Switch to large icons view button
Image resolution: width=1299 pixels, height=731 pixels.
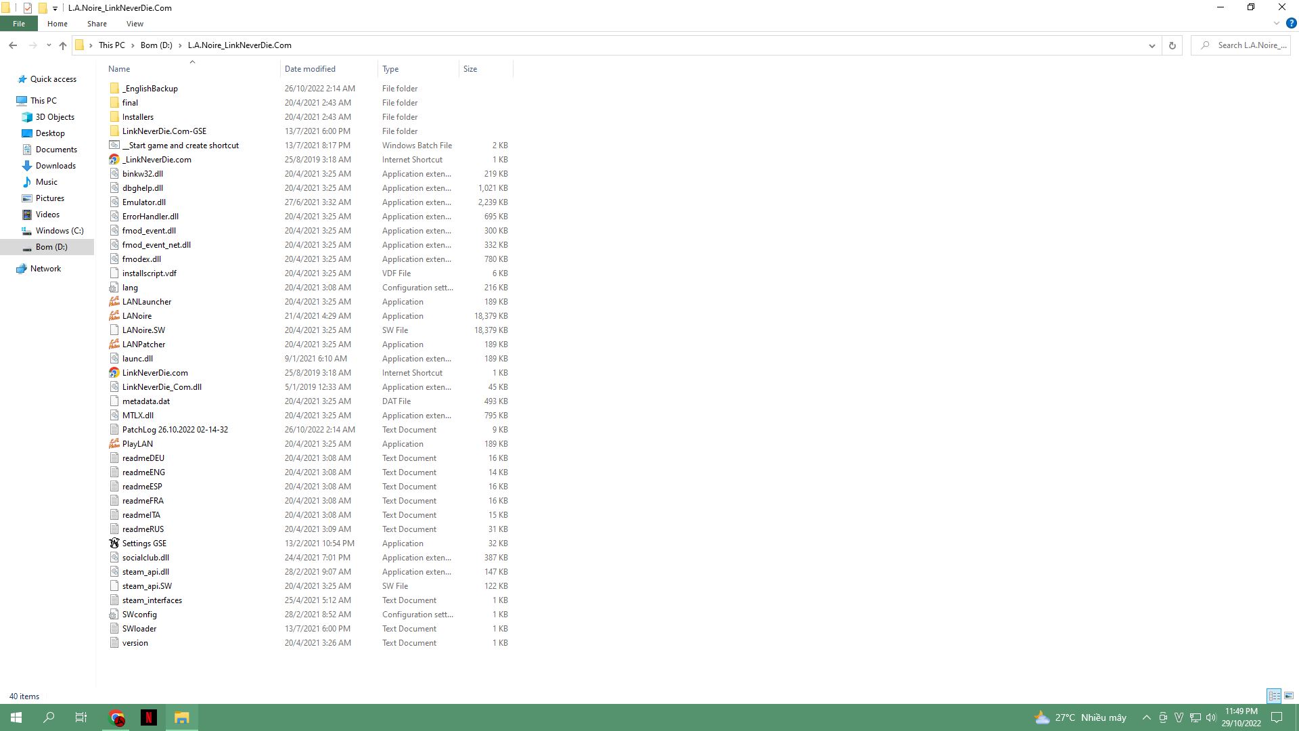tap(1289, 696)
